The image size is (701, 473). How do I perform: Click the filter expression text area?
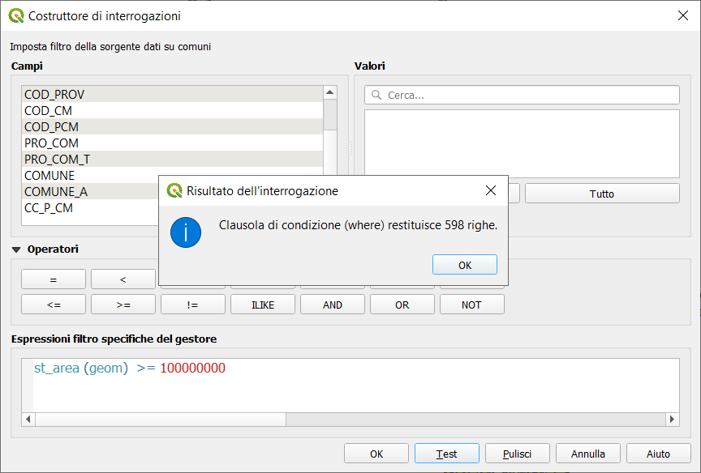pyautogui.click(x=349, y=389)
